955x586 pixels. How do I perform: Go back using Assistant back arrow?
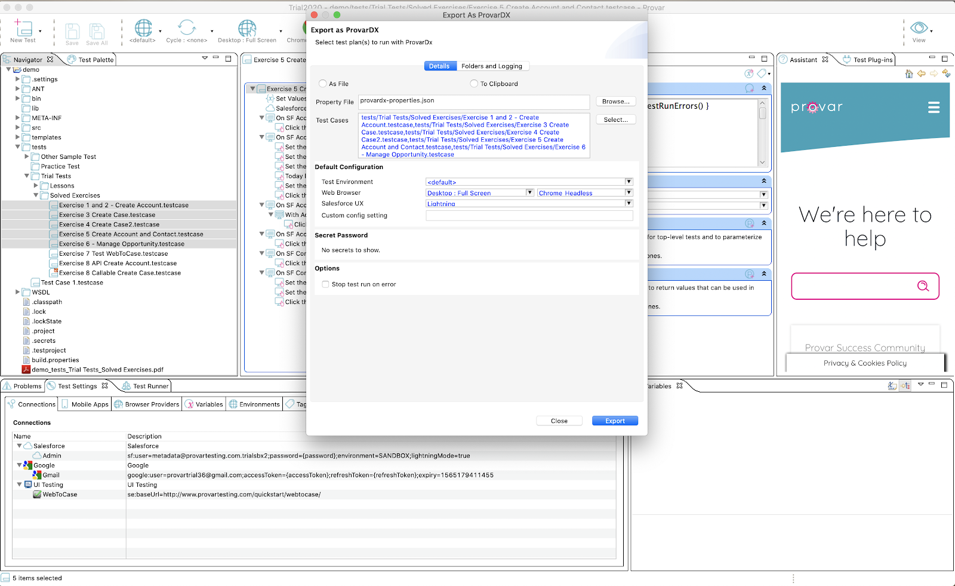922,73
